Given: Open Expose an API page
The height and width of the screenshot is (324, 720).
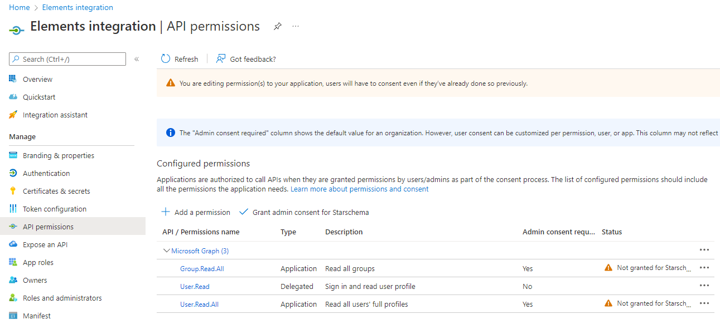Looking at the screenshot, I should coord(45,244).
